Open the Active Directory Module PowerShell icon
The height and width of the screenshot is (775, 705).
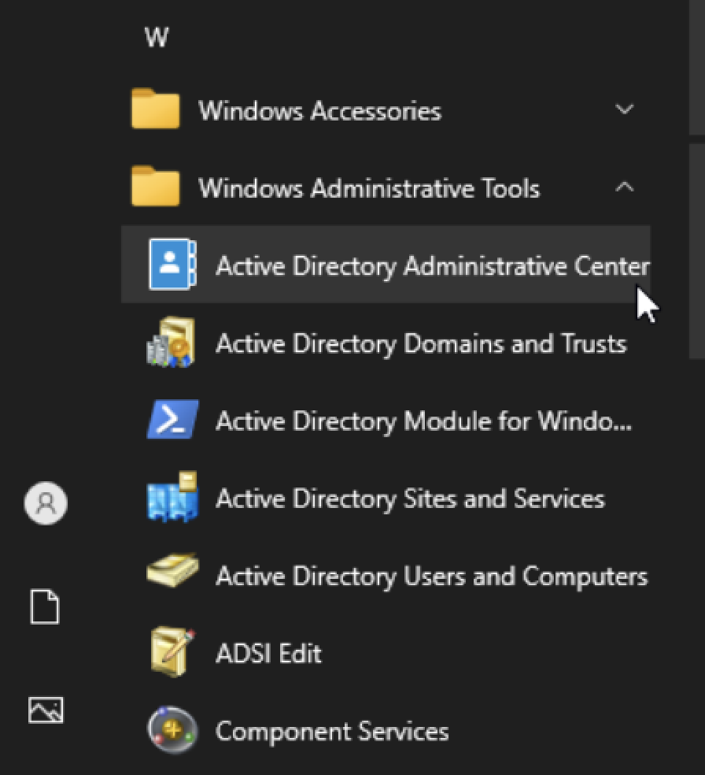[173, 419]
